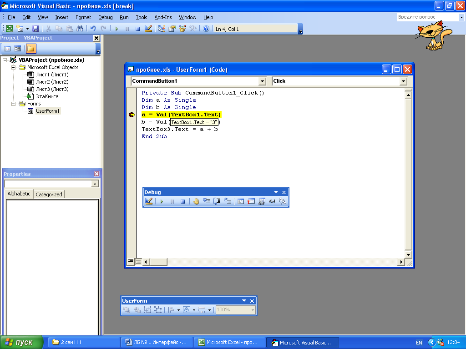Open the Insert menu
This screenshot has width=466, height=349.
(61, 17)
